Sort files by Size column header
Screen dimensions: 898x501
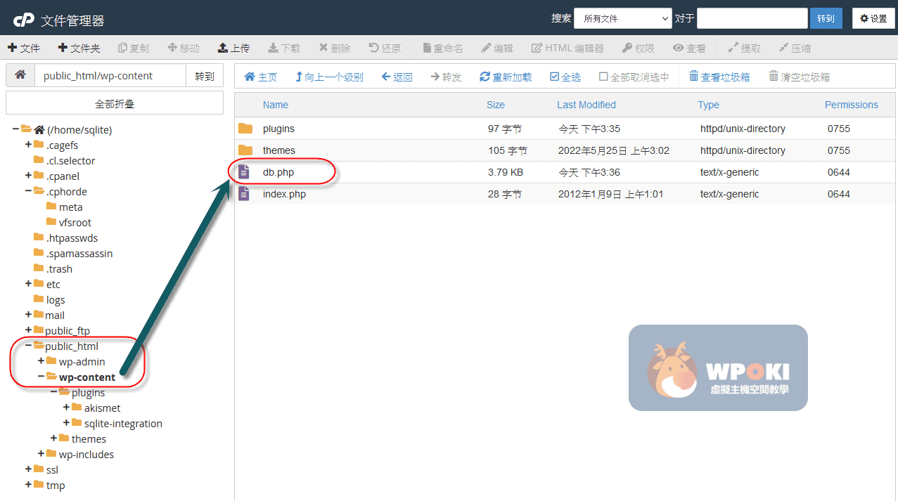pos(495,105)
